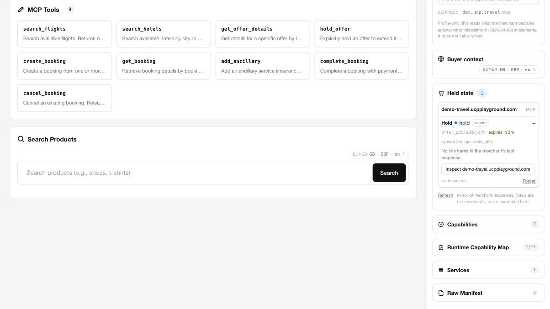
Task: Click the 'No line items' message
Action: (x=478, y=154)
